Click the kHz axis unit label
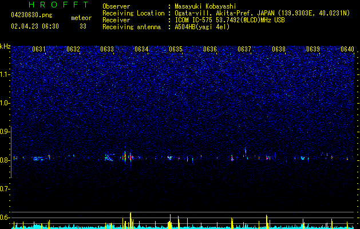The image size is (360, 229). point(5,46)
